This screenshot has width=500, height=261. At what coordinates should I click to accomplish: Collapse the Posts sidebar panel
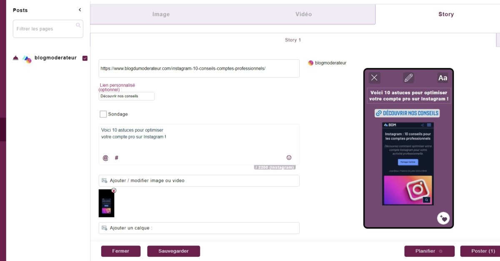[x=80, y=9]
